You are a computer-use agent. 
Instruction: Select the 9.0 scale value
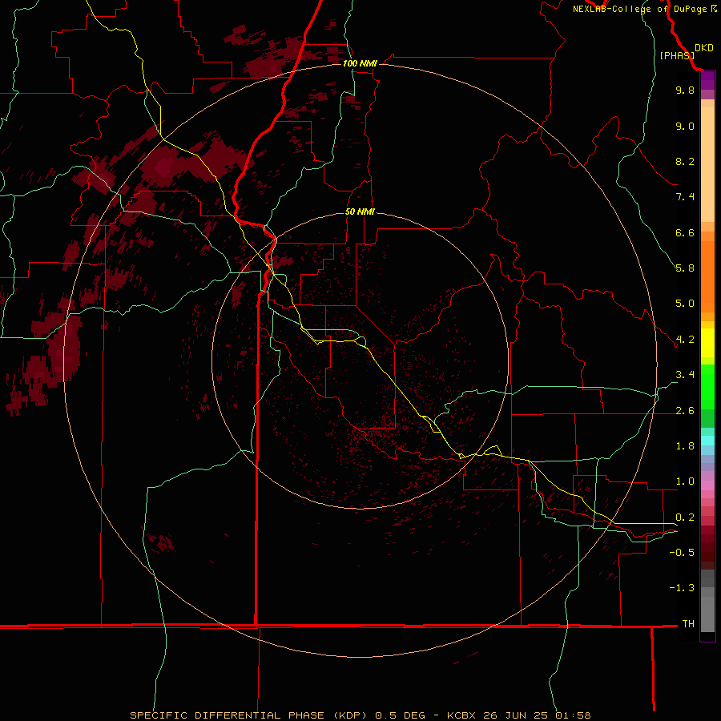click(685, 126)
